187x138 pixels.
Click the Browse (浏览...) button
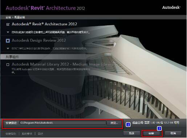tap(114, 123)
